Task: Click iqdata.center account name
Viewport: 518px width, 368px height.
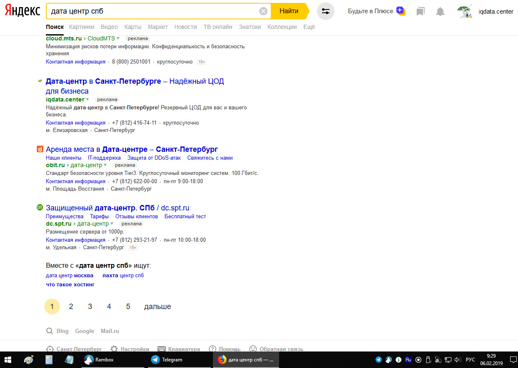Action: pyautogui.click(x=496, y=12)
